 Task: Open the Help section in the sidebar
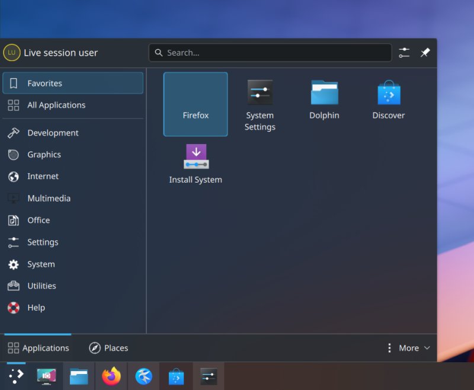[x=36, y=308]
